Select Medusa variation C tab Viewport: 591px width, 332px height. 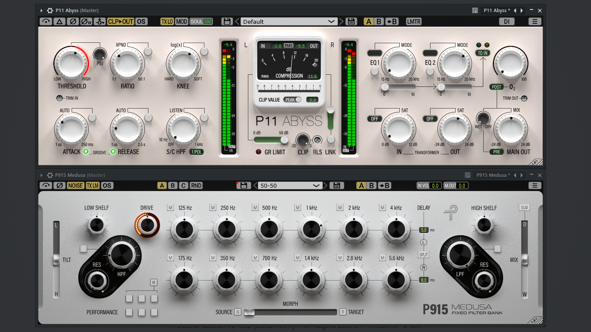coord(183,185)
